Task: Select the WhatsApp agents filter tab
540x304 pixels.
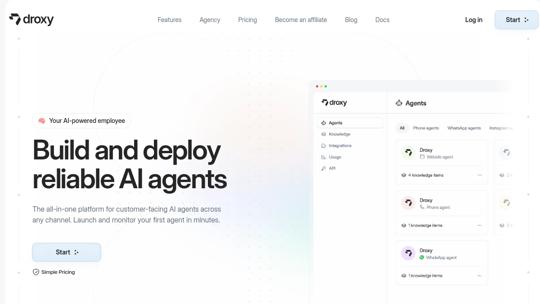Action: 464,128
